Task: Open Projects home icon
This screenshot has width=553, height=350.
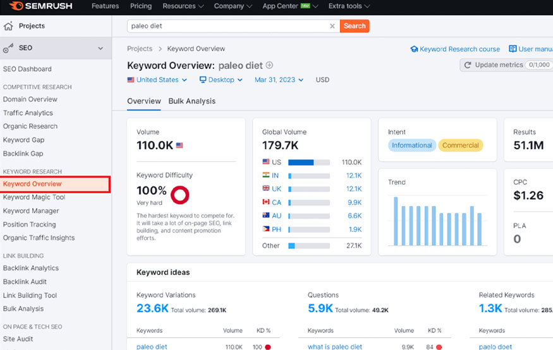Action: pos(8,26)
